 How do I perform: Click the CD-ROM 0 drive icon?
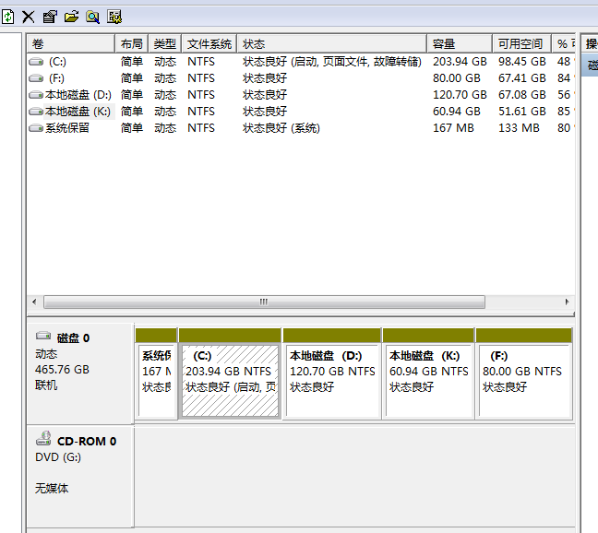tap(43, 441)
